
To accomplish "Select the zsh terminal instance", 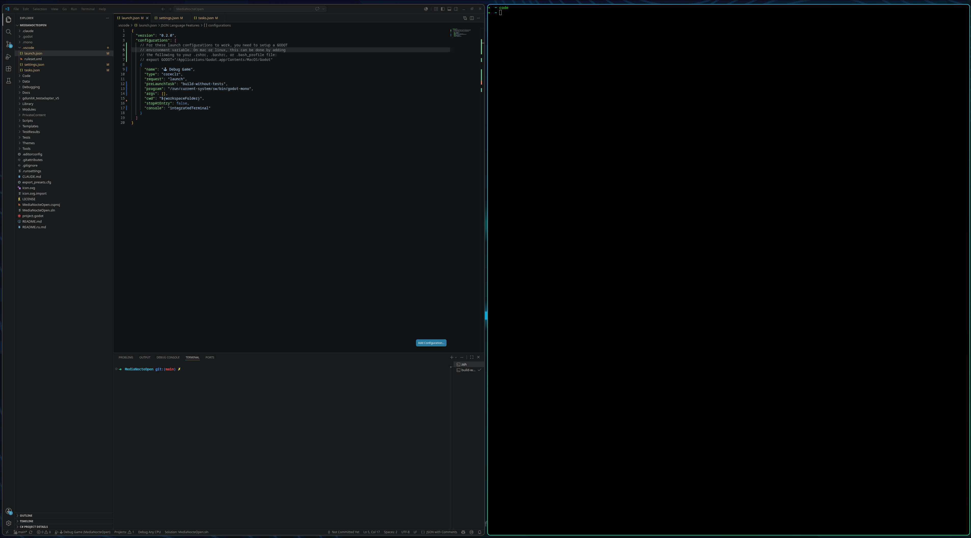I will click(469, 365).
